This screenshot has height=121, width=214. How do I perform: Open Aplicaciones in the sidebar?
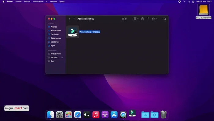[x=56, y=30]
